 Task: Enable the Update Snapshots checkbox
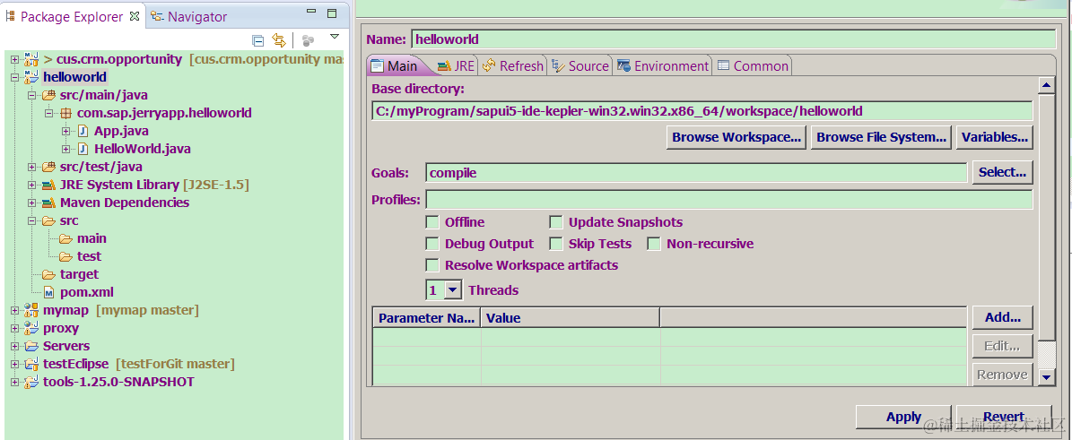pos(556,222)
